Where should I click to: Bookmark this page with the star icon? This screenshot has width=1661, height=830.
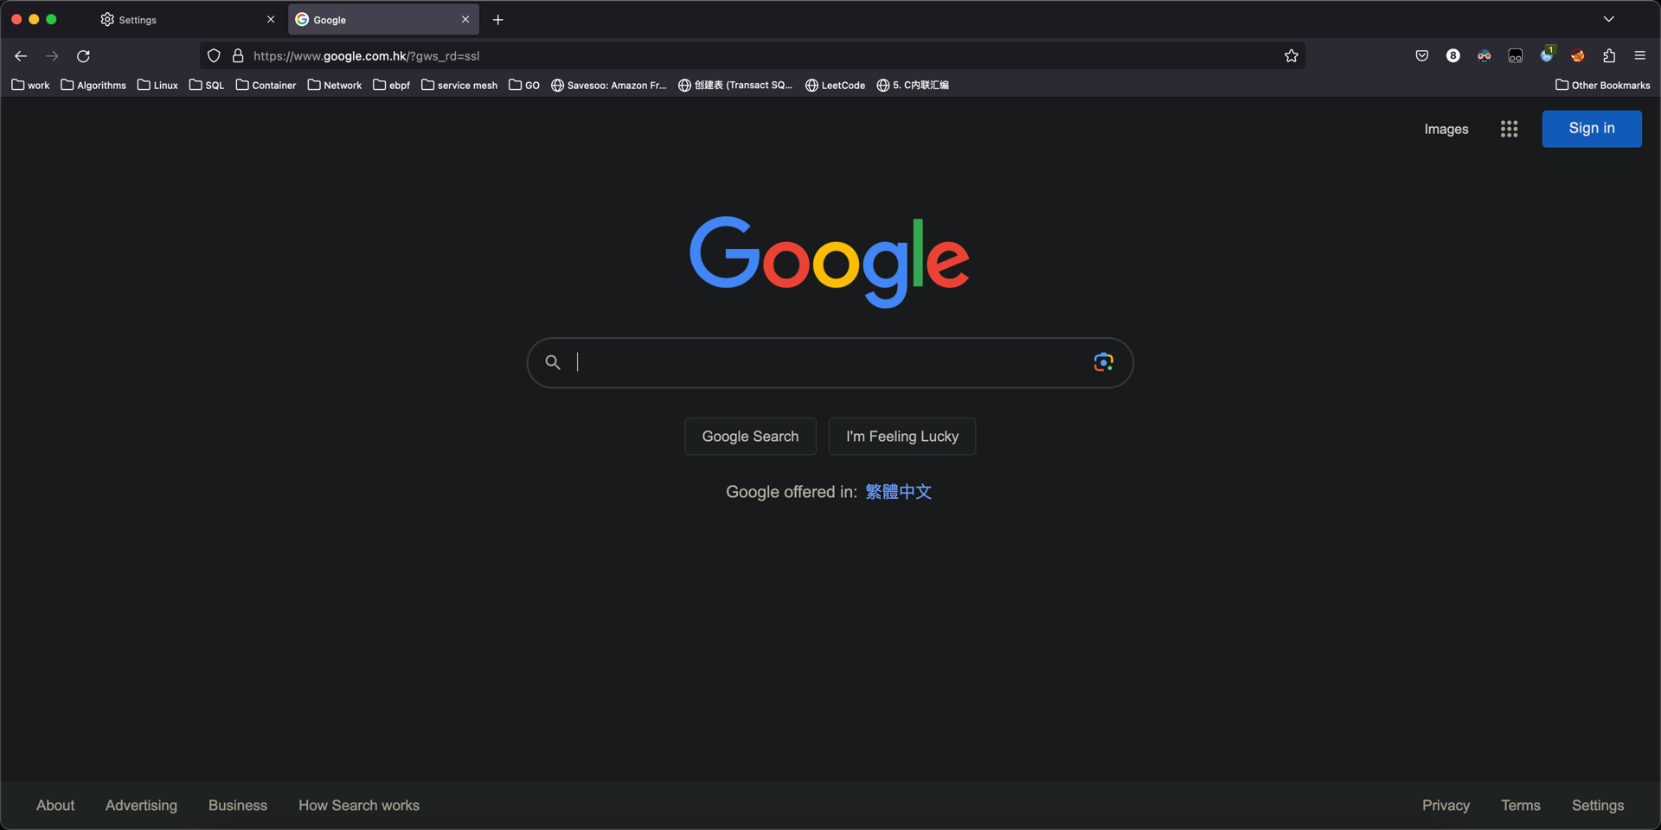coord(1292,56)
